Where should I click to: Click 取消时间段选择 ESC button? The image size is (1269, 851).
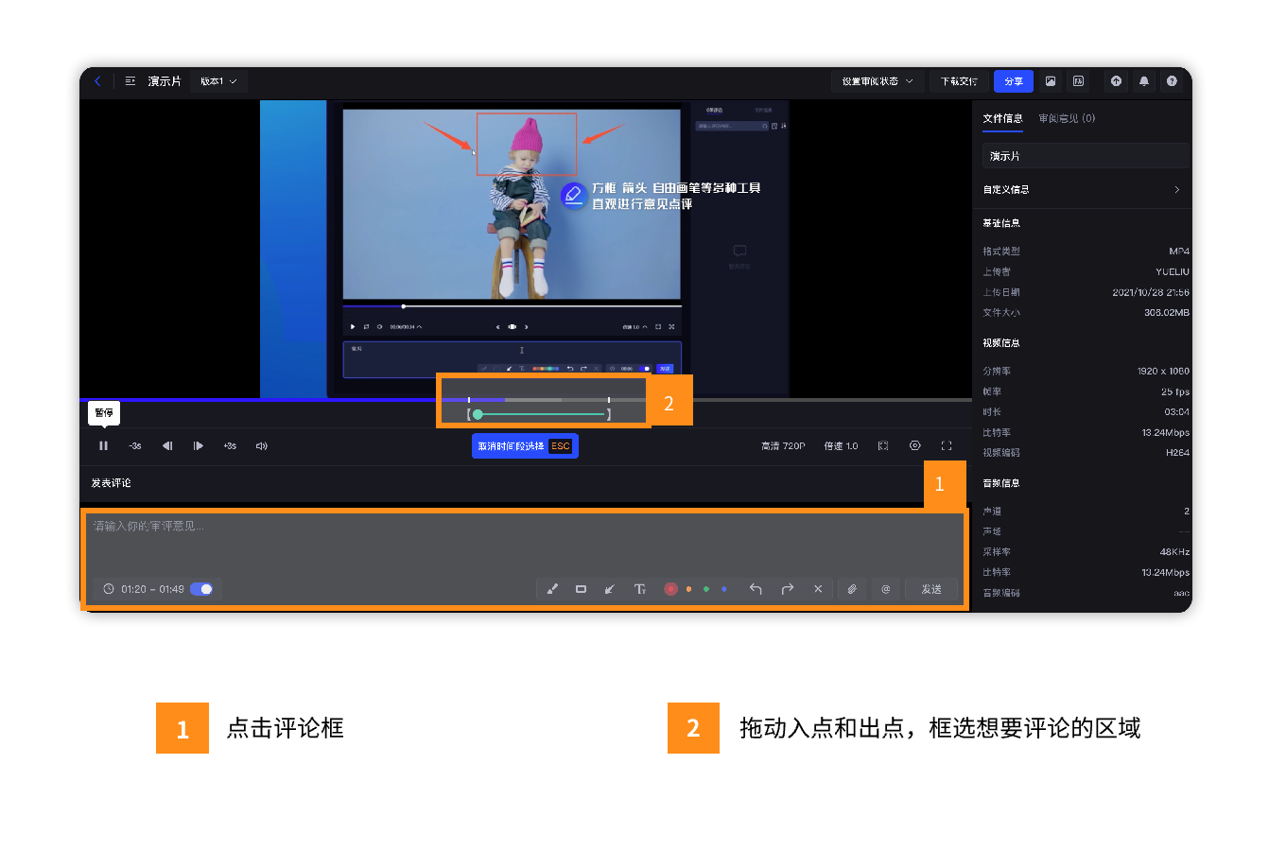(525, 446)
